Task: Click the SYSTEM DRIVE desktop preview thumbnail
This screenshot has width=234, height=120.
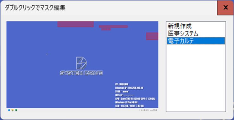Action: tap(82, 67)
